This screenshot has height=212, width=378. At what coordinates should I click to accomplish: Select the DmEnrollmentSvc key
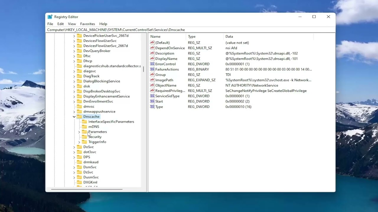tap(98, 102)
